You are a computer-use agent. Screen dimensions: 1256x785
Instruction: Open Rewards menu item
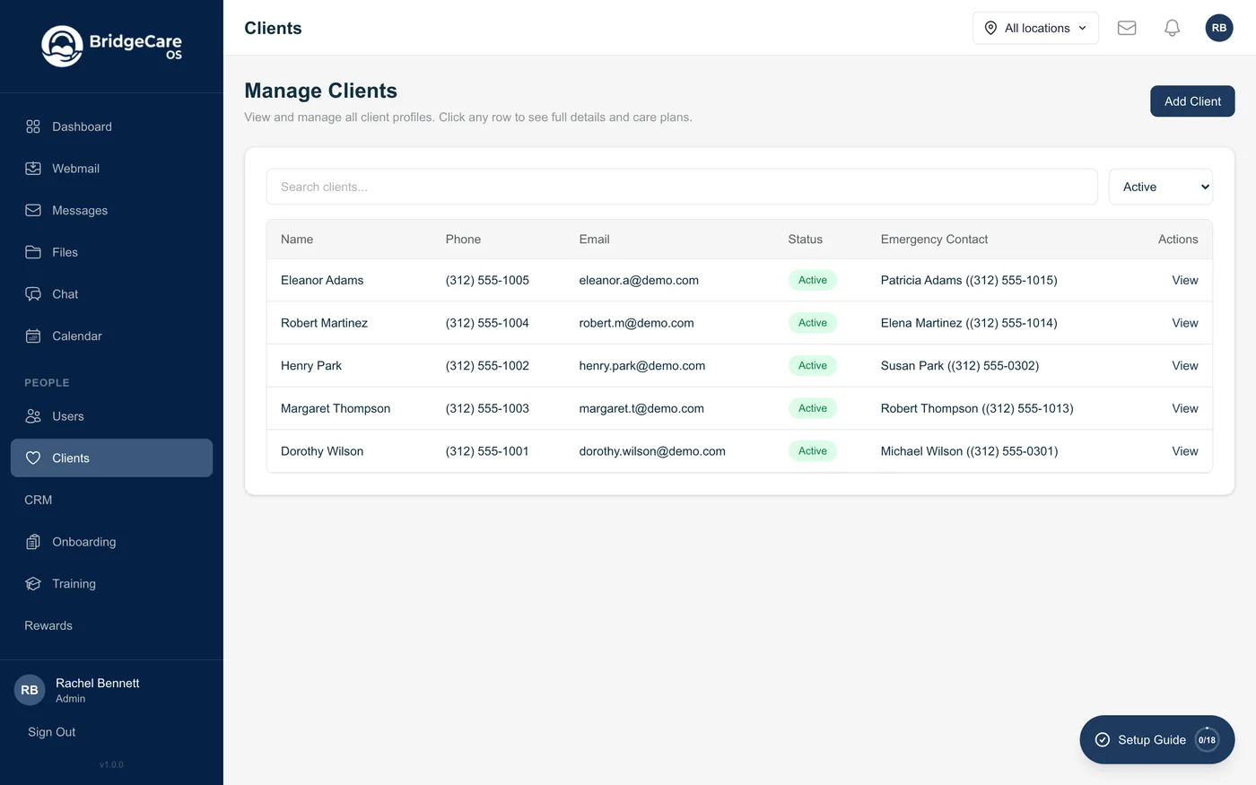pyautogui.click(x=111, y=625)
